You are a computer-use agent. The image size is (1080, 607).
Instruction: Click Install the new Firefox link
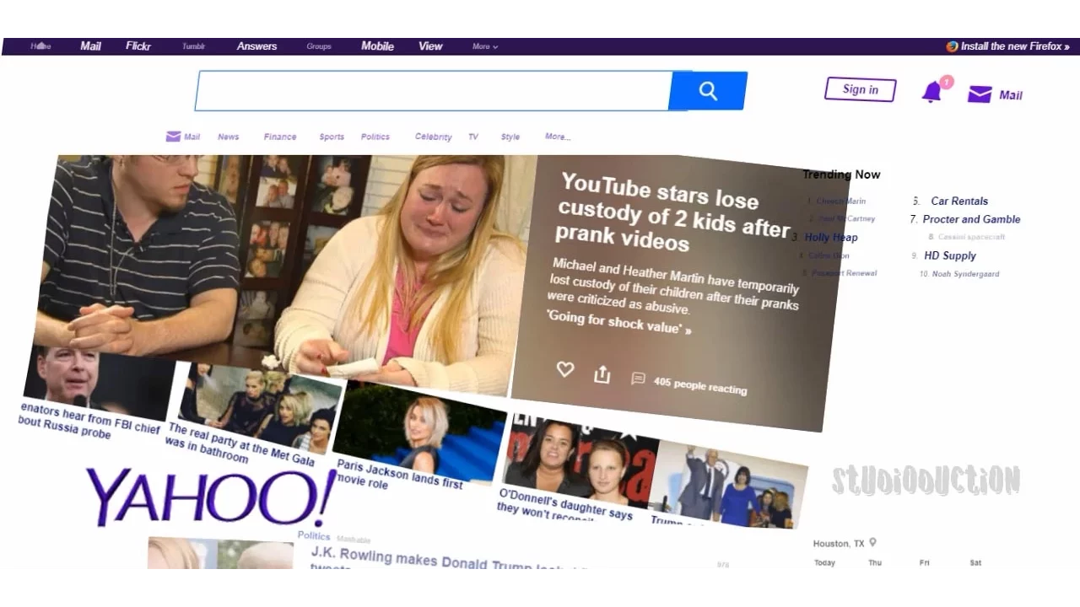1015,46
